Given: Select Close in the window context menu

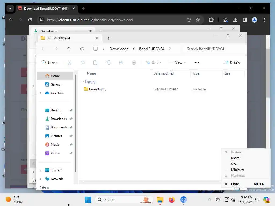Looking at the screenshot, I should [x=245, y=184].
